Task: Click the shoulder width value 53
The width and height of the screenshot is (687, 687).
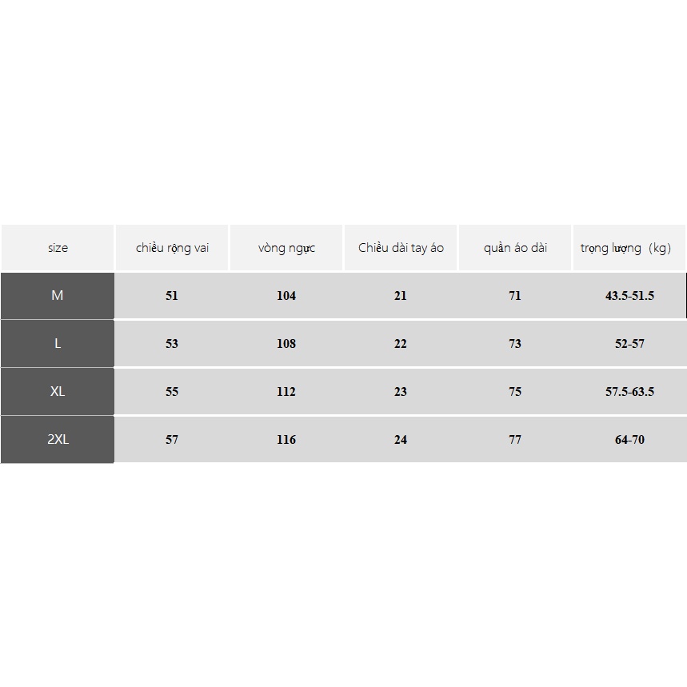Action: click(172, 344)
